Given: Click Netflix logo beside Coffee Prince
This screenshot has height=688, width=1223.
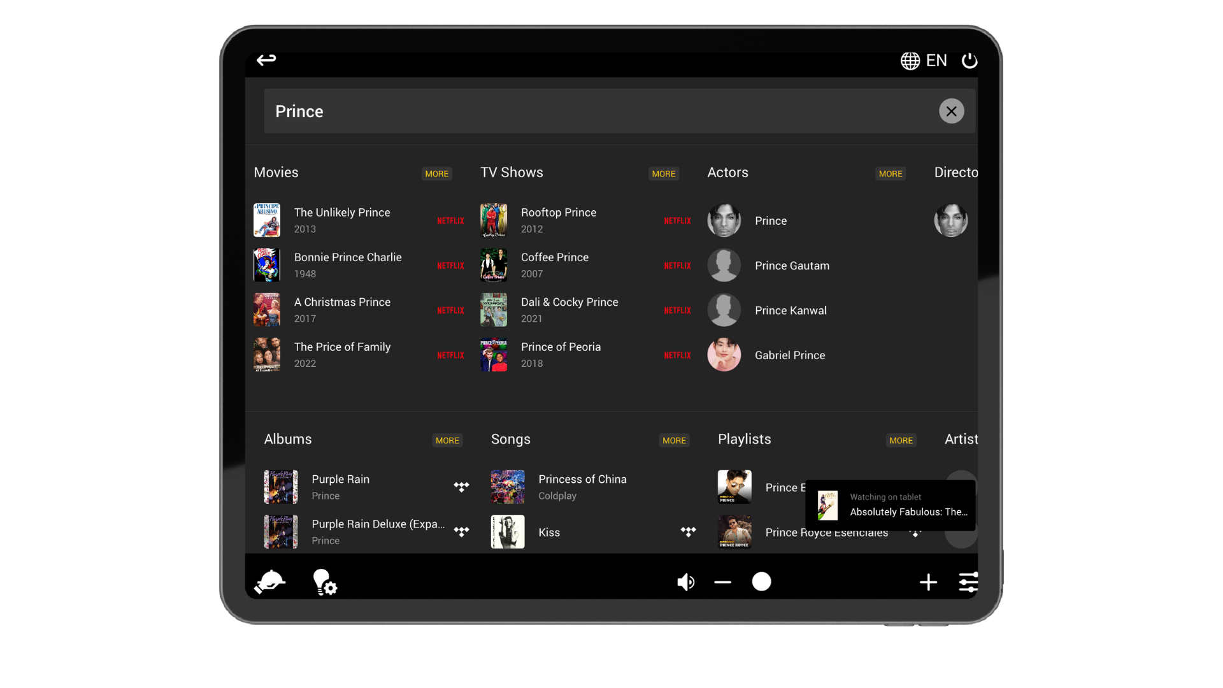Looking at the screenshot, I should pos(677,266).
